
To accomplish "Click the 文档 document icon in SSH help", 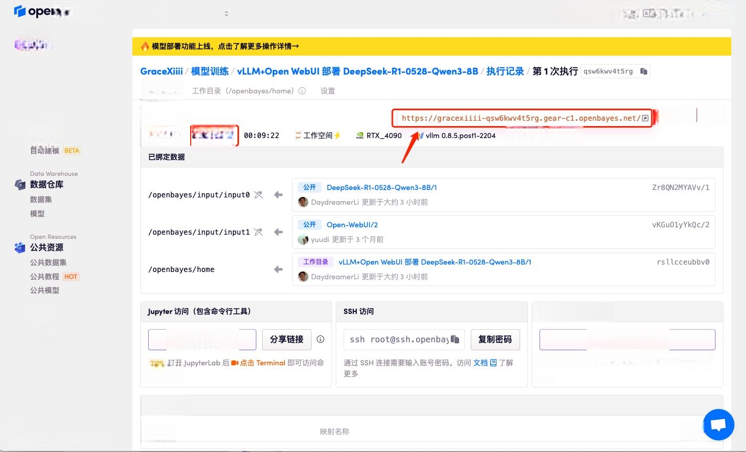I will pos(493,363).
